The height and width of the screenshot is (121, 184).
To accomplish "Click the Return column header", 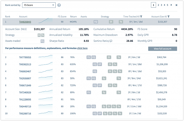I will point(73,16).
